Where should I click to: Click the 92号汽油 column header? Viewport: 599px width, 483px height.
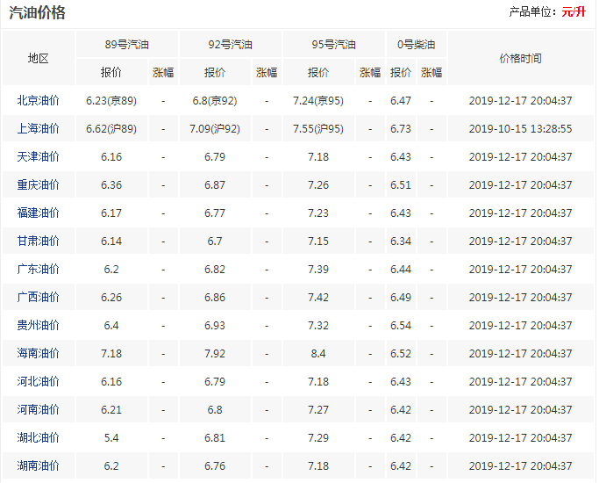pos(231,45)
